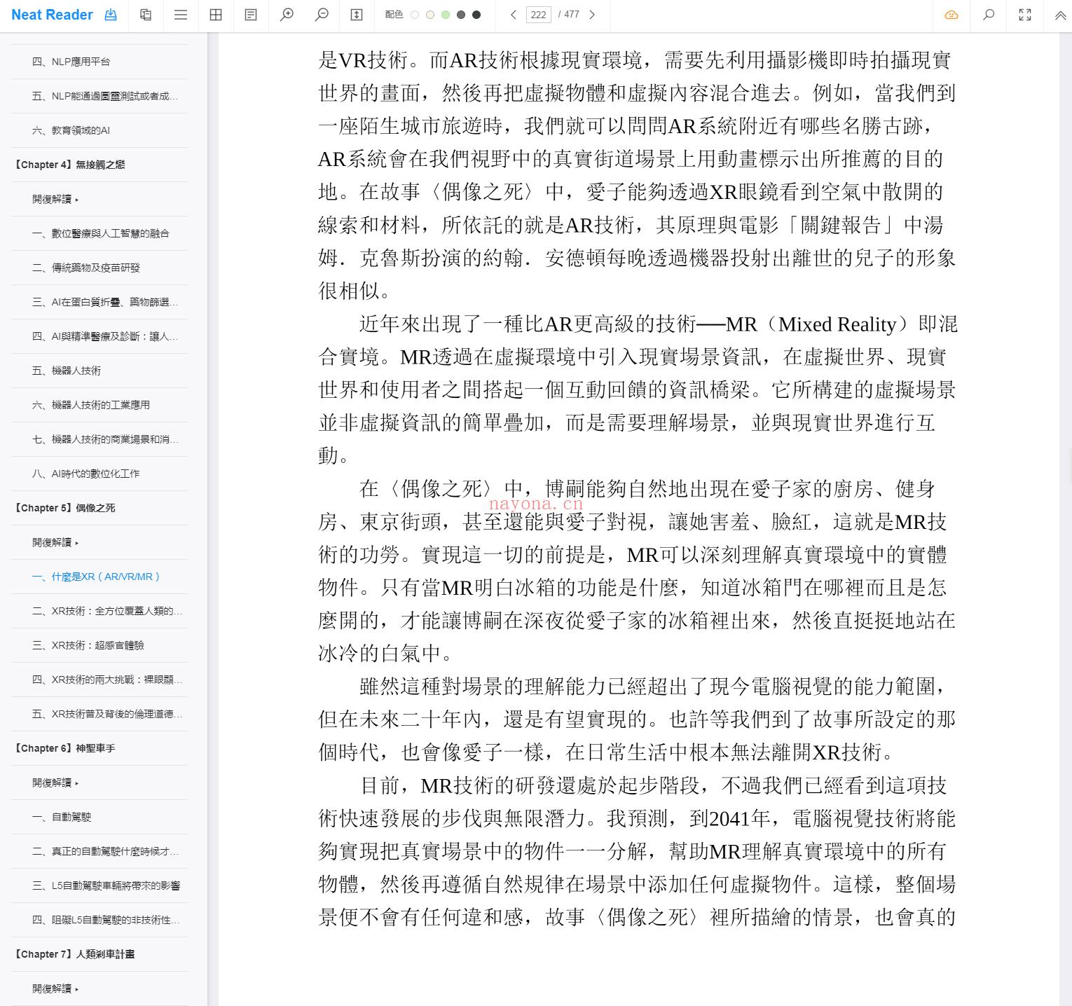Select the beige color scheme swatch
Screen dimensions: 1072x1006
point(430,15)
